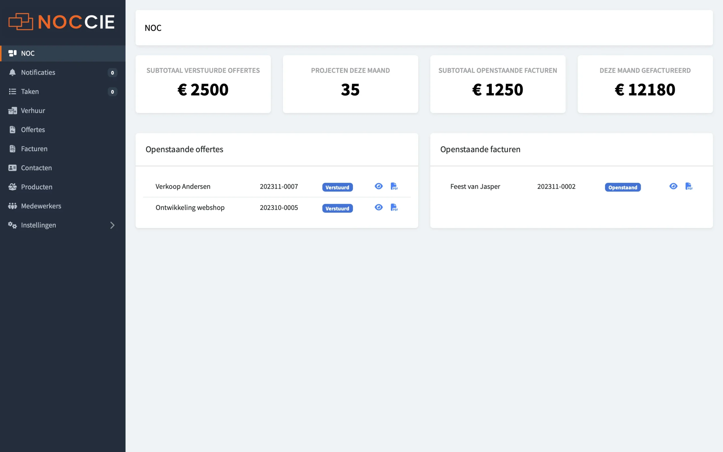Image resolution: width=723 pixels, height=452 pixels.
Task: Click the Openstaand status badge
Action: [623, 187]
